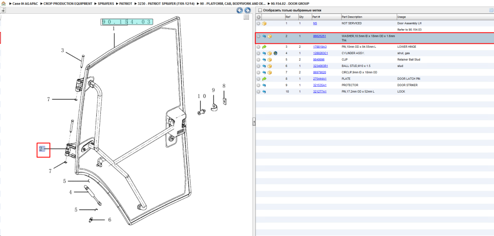Toggle the selection circle for PROTECTOR row

click(x=258, y=85)
